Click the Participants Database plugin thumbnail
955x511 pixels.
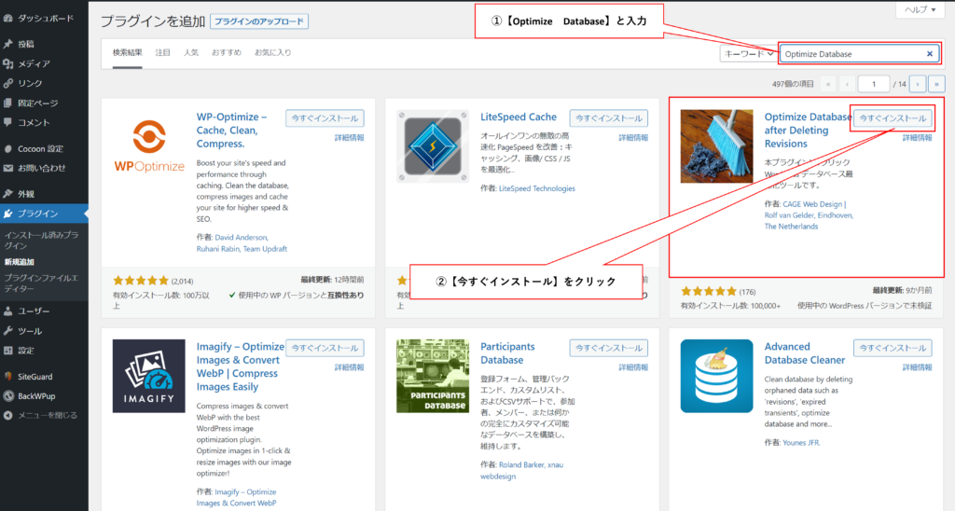(x=433, y=376)
